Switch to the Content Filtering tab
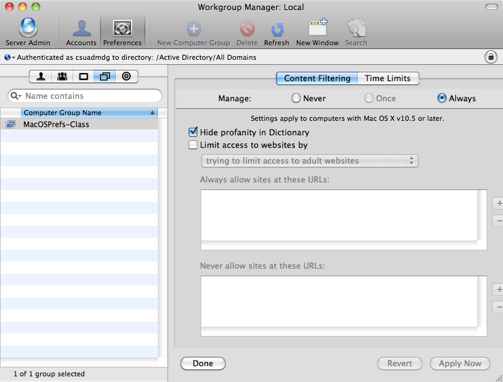The image size is (503, 382). (317, 78)
